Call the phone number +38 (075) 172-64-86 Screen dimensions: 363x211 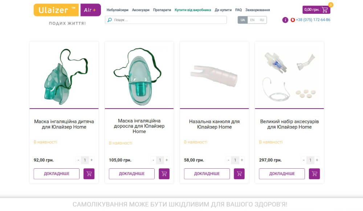[313, 20]
